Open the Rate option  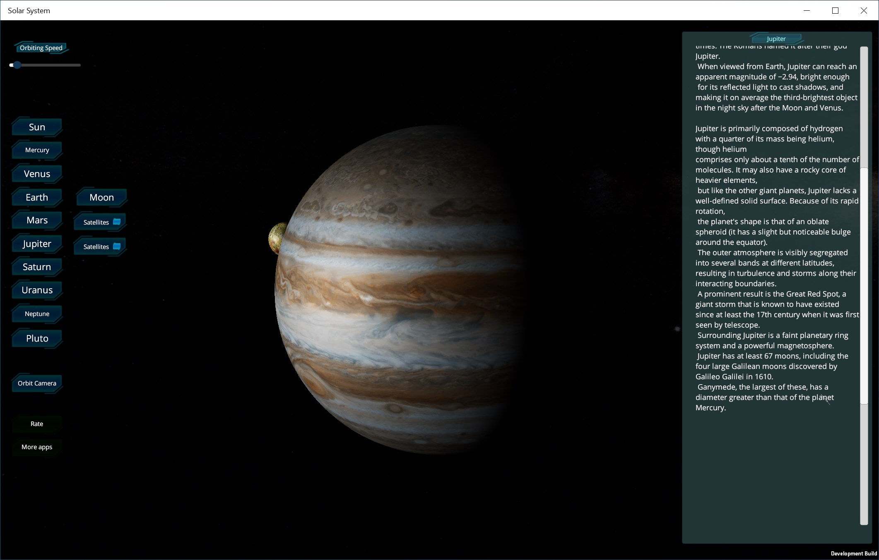[36, 424]
